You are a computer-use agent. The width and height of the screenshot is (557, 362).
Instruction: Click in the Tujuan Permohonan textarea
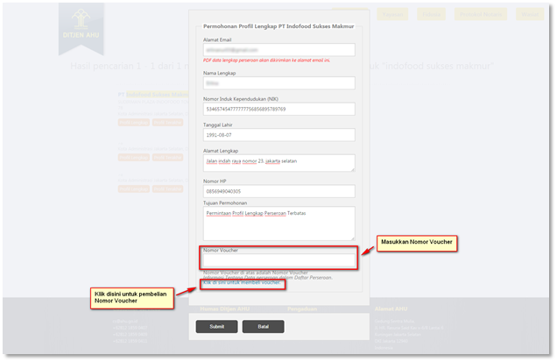(x=278, y=223)
